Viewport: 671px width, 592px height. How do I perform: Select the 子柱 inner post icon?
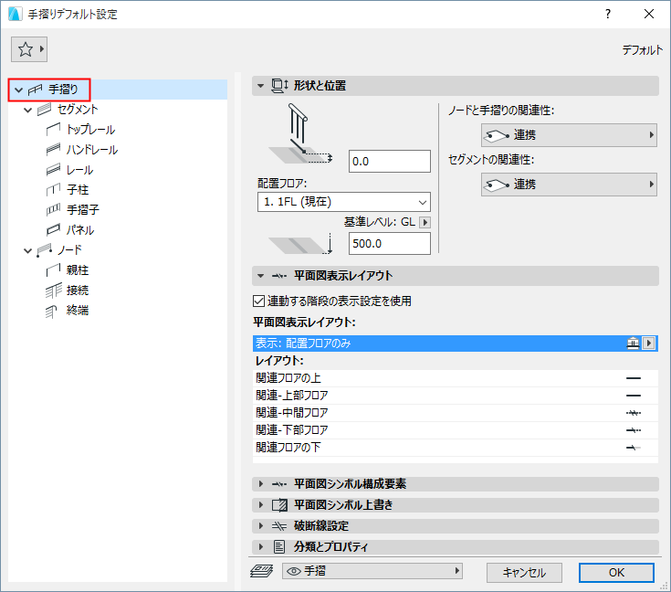click(x=53, y=189)
